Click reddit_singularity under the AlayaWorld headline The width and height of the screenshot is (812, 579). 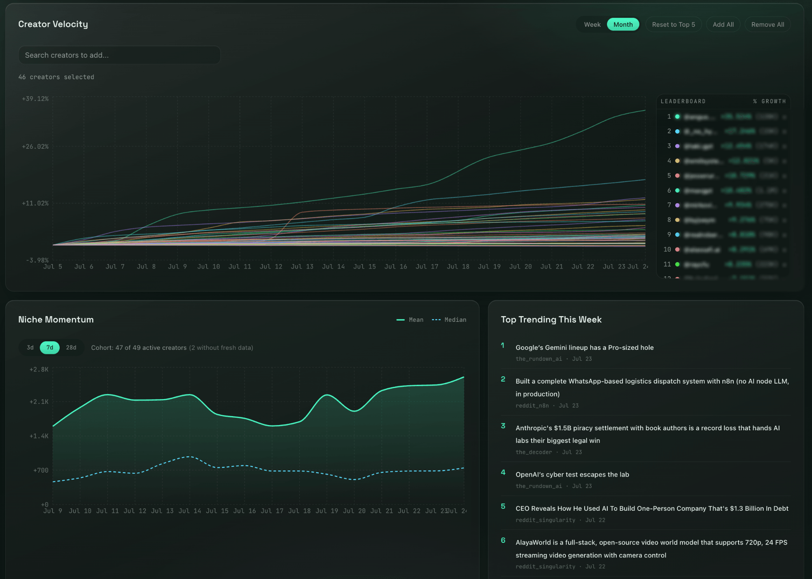pos(545,566)
